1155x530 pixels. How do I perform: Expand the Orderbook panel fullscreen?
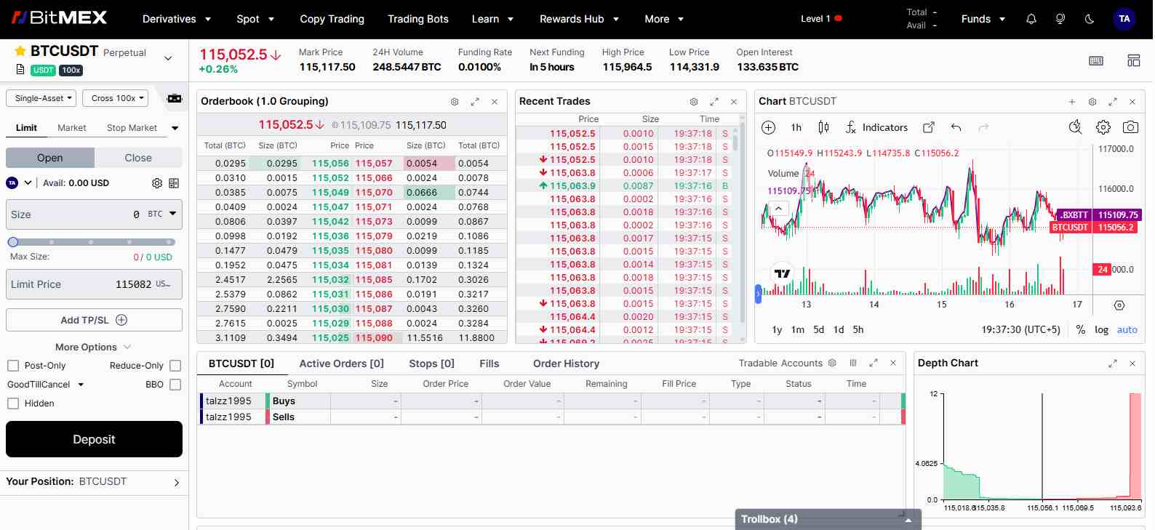click(x=475, y=102)
